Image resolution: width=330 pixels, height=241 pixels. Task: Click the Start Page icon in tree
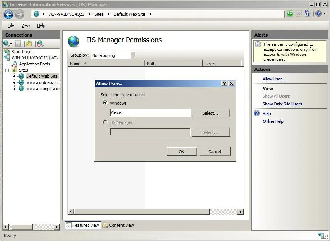tap(7, 52)
